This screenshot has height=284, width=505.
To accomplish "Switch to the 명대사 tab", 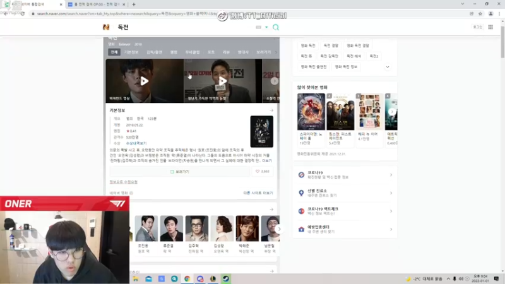I will tap(243, 52).
